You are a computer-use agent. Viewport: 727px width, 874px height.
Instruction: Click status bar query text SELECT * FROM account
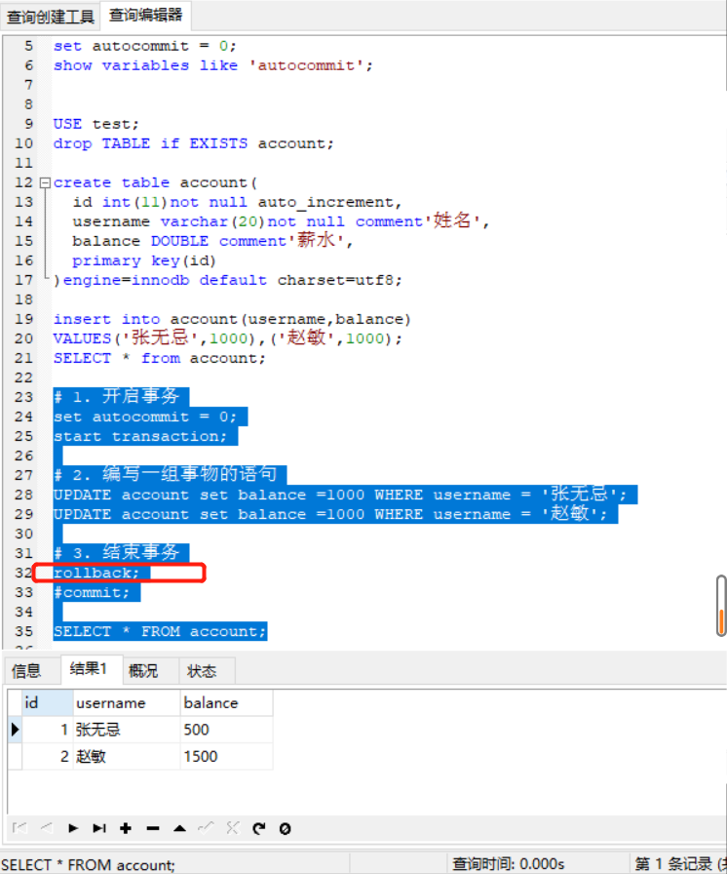[89, 864]
